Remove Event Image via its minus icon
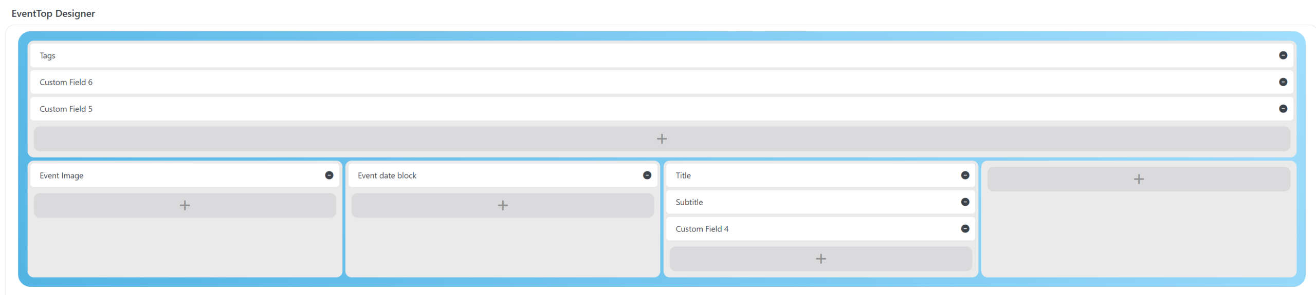Viewport: 1316px width, 295px height. coord(329,175)
